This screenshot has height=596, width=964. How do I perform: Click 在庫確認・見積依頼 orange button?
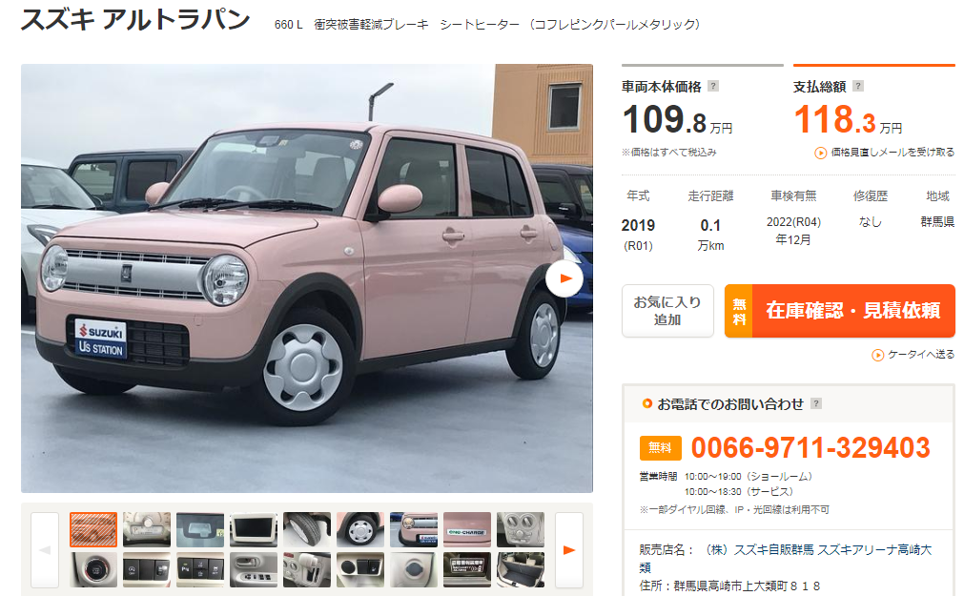coord(840,311)
